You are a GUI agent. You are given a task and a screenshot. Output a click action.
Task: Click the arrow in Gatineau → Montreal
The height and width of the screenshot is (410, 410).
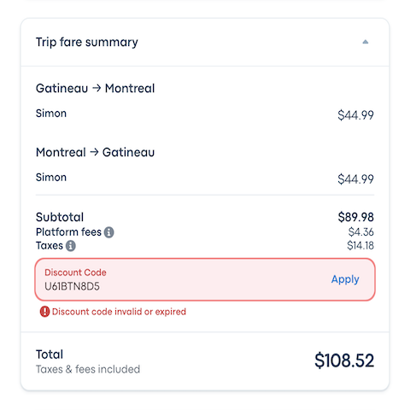[97, 88]
